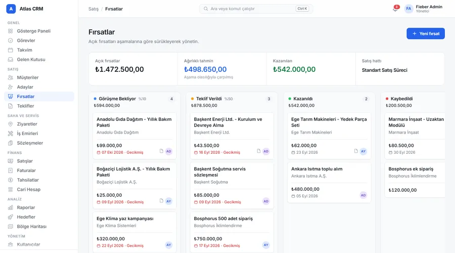This screenshot has width=455, height=253.
Task: Open Marmara İnşaat opportunity card
Action: 415,136
